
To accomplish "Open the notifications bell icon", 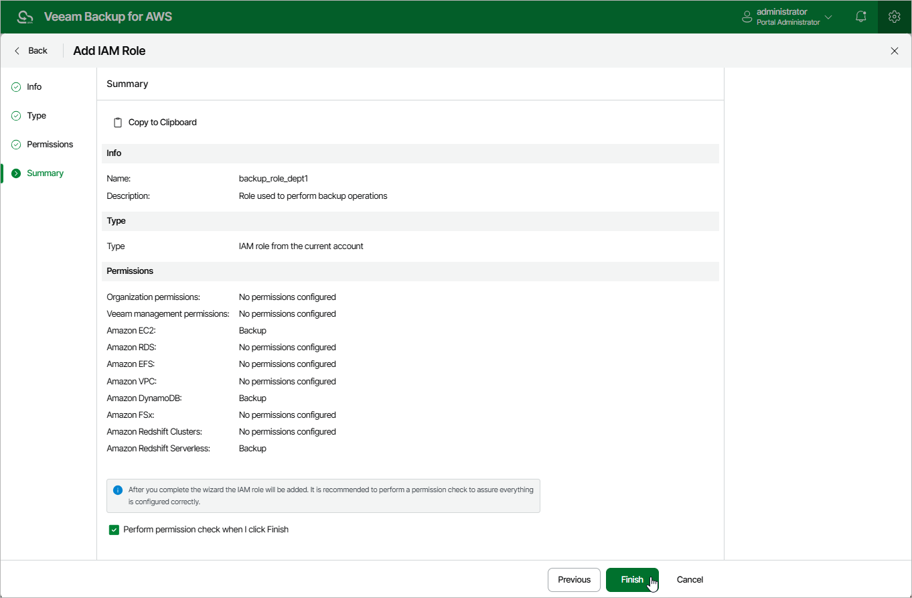I will point(861,17).
